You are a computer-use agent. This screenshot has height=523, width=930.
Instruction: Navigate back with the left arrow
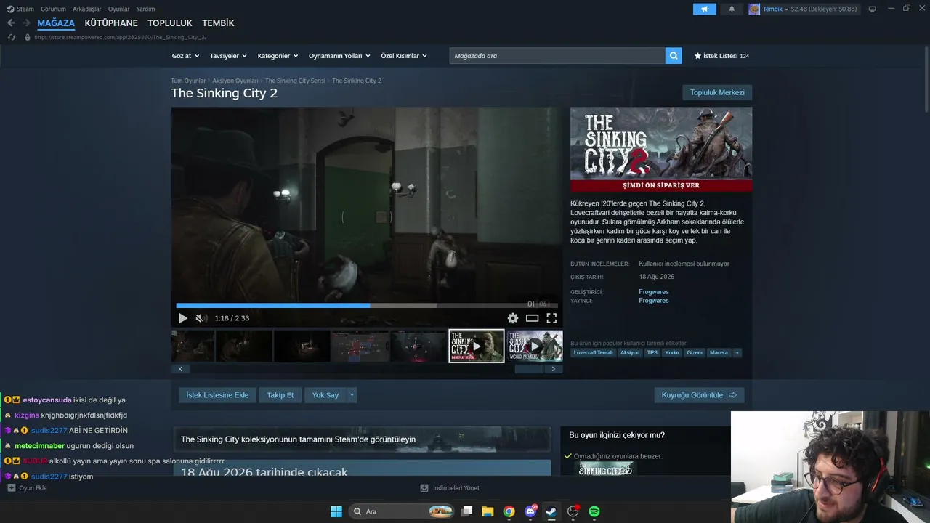[x=11, y=23]
